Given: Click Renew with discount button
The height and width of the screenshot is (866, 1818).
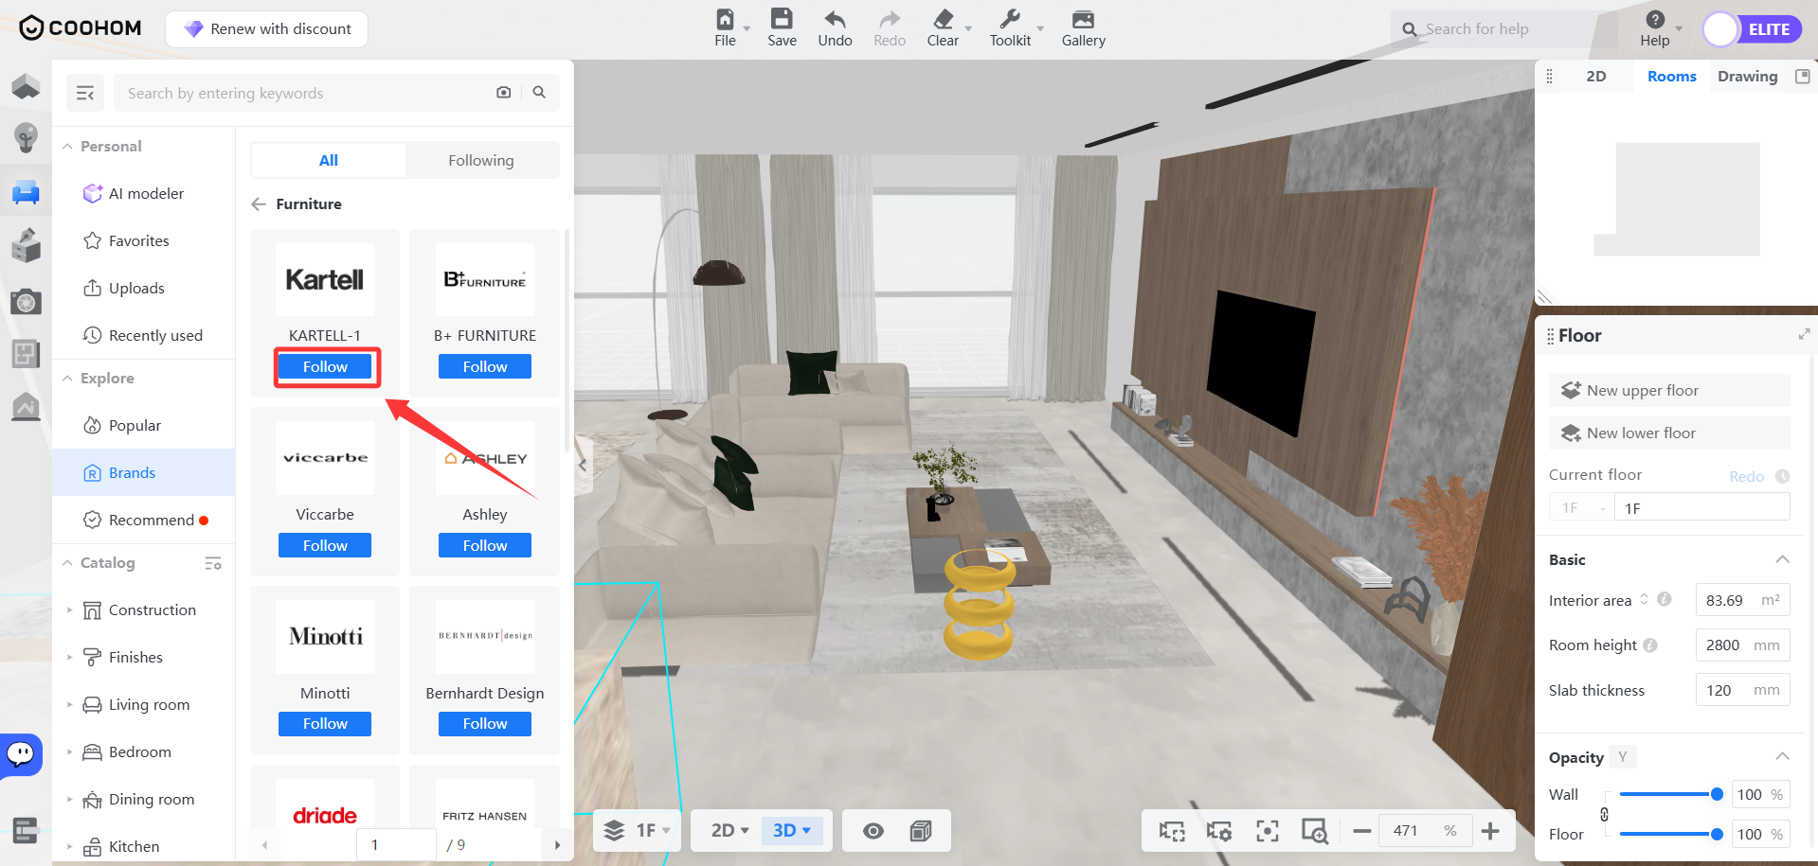Looking at the screenshot, I should 267,29.
